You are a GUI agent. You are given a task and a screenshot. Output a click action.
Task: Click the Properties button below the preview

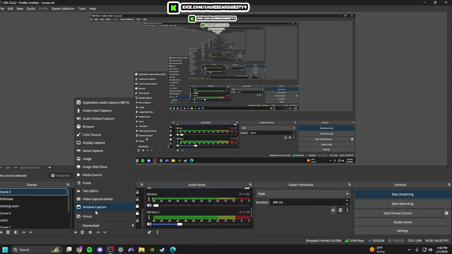click(x=60, y=175)
